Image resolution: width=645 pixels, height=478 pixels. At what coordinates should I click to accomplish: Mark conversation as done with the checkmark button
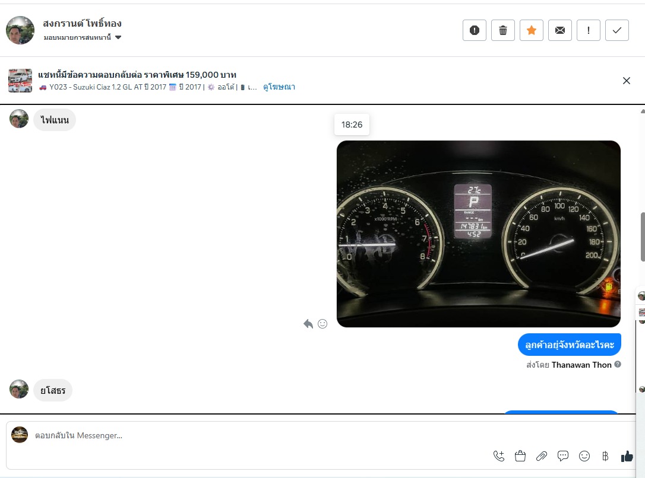617,30
